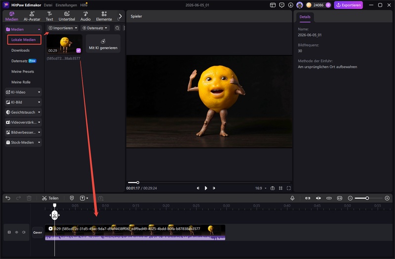Mute the track with speaker icon

pos(24,232)
